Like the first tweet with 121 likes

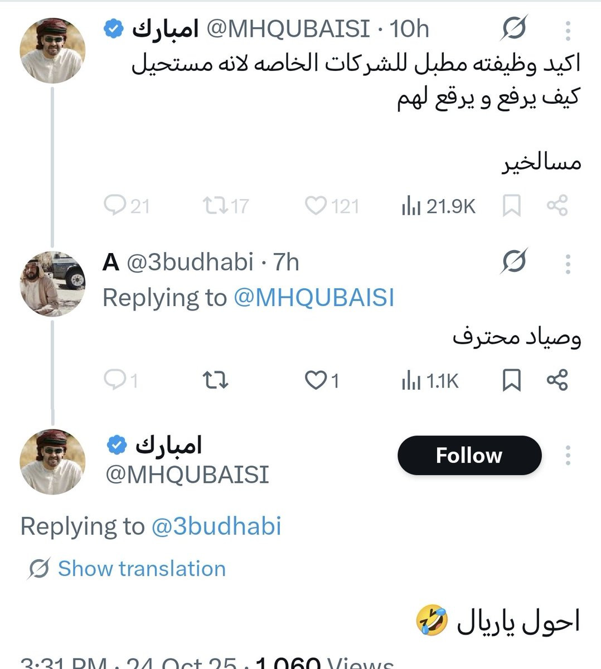coord(332,206)
